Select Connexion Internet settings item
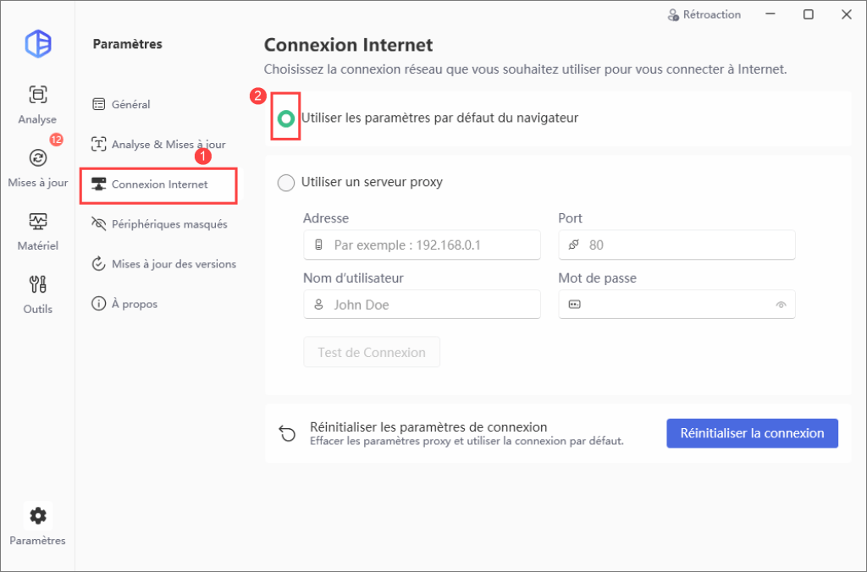Viewport: 867px width, 572px height. coord(159,184)
